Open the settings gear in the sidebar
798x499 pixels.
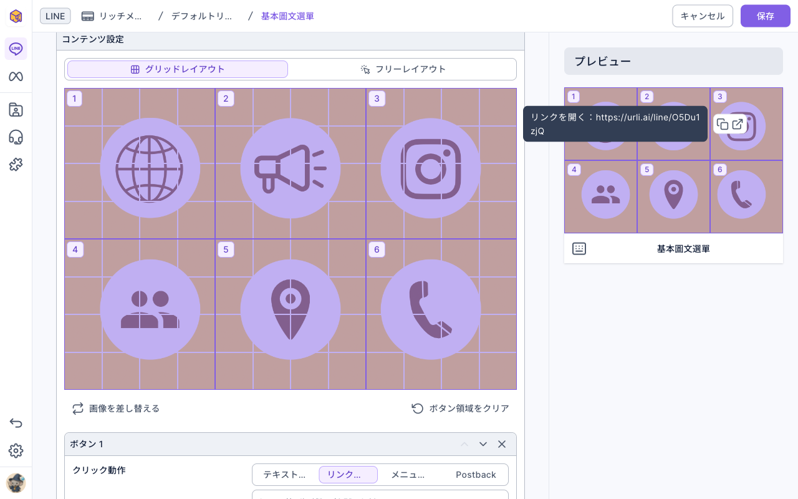(16, 450)
